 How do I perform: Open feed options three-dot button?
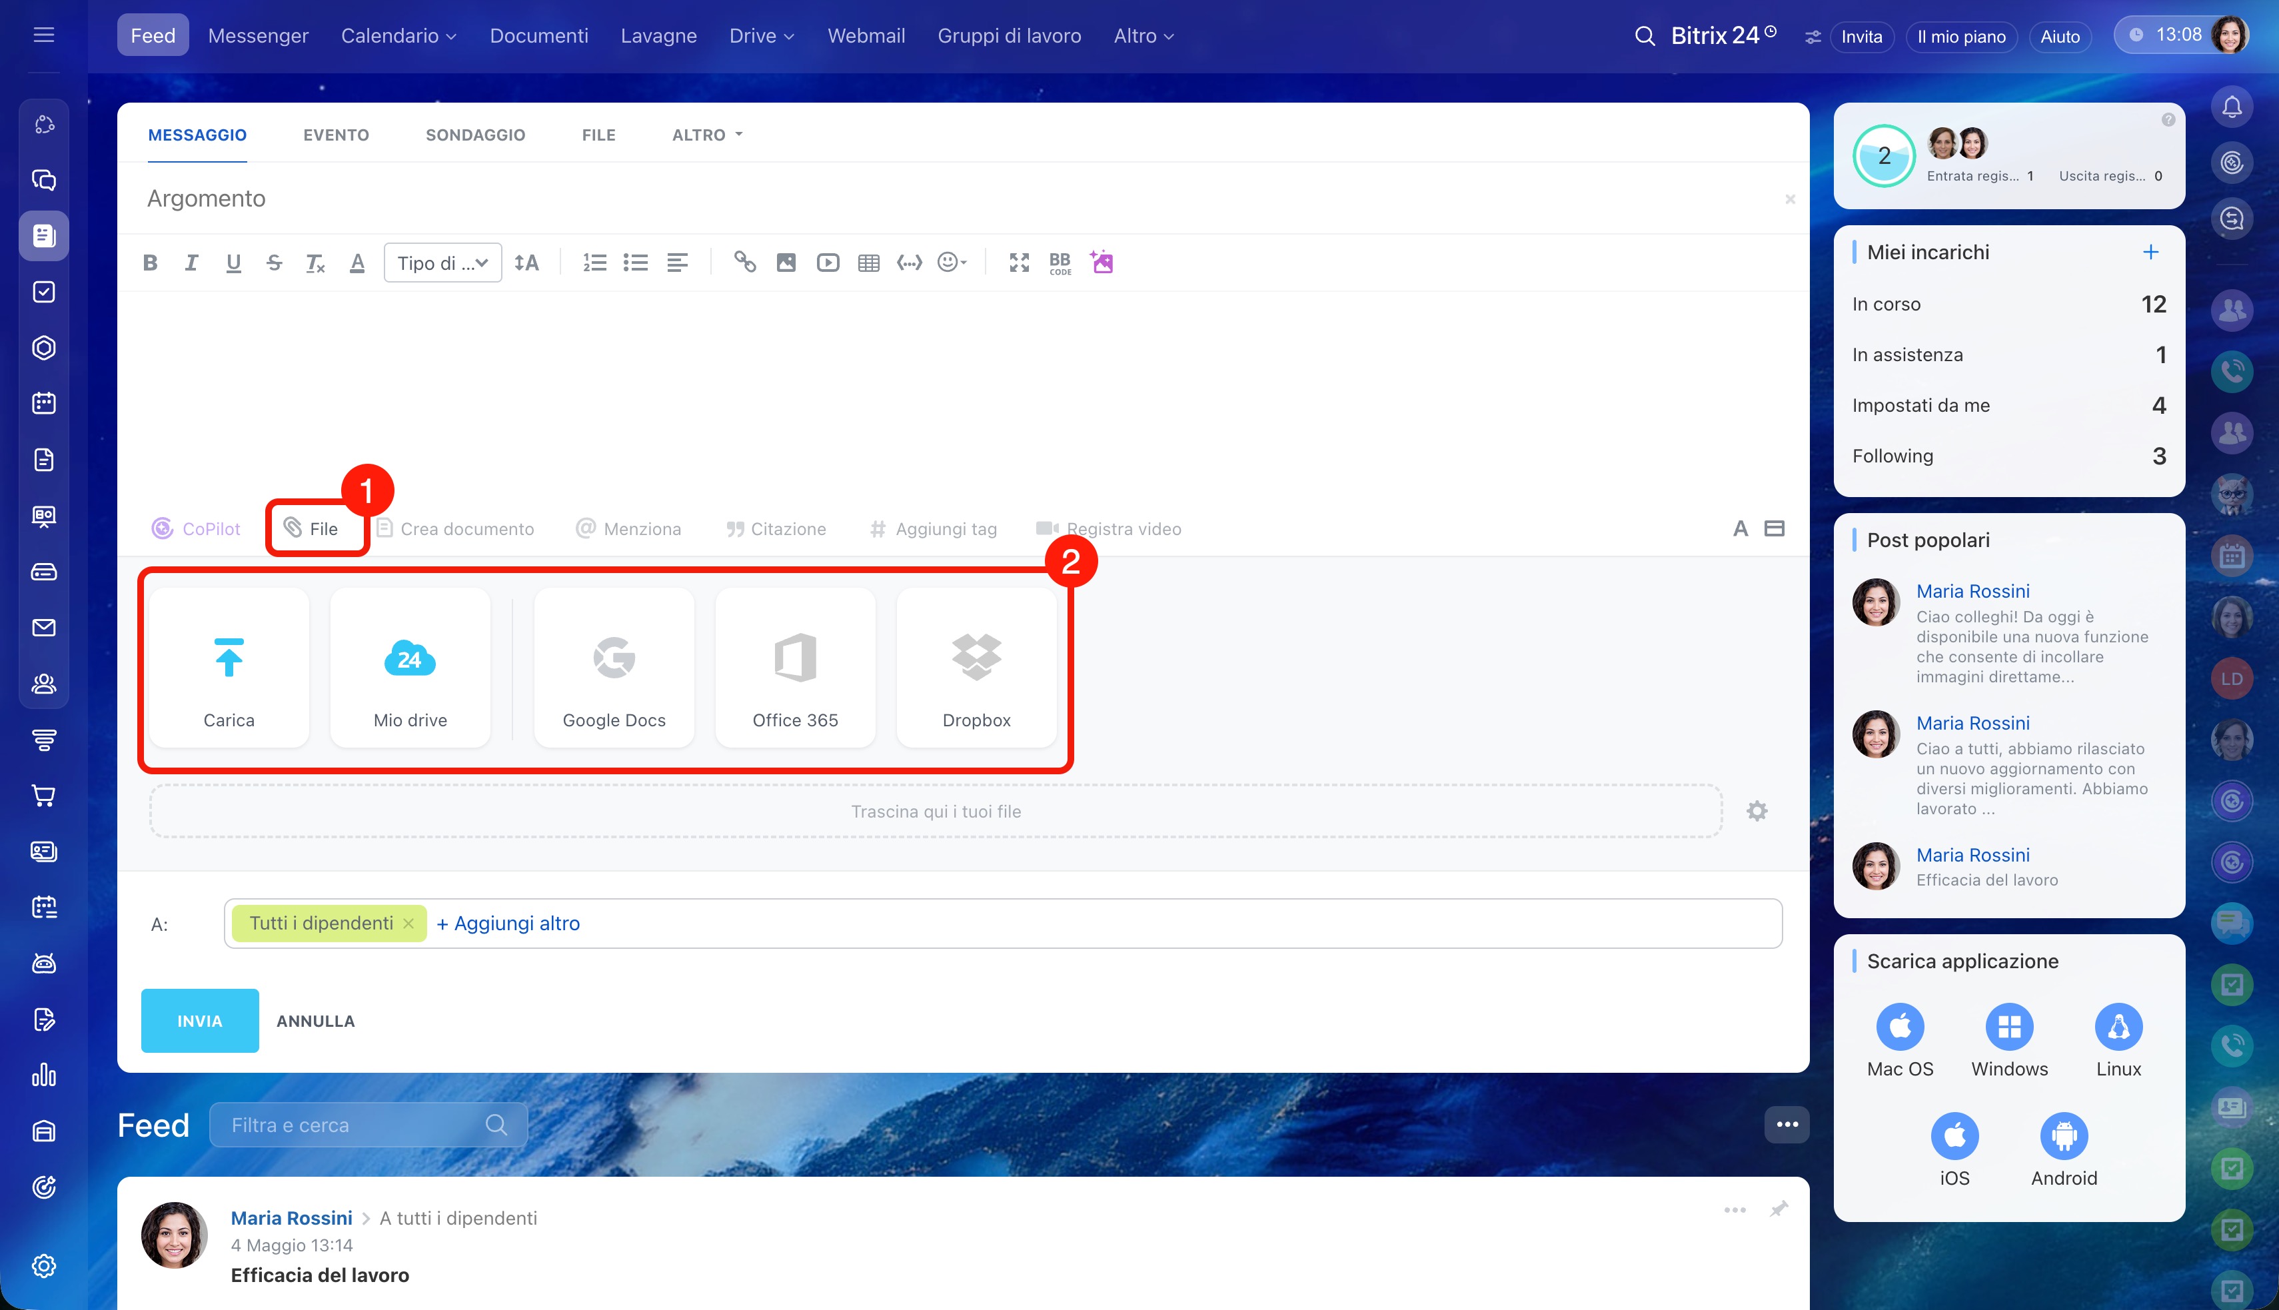[x=1787, y=1125]
